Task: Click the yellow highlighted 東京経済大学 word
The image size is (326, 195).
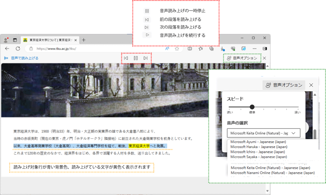Action: point(139,146)
